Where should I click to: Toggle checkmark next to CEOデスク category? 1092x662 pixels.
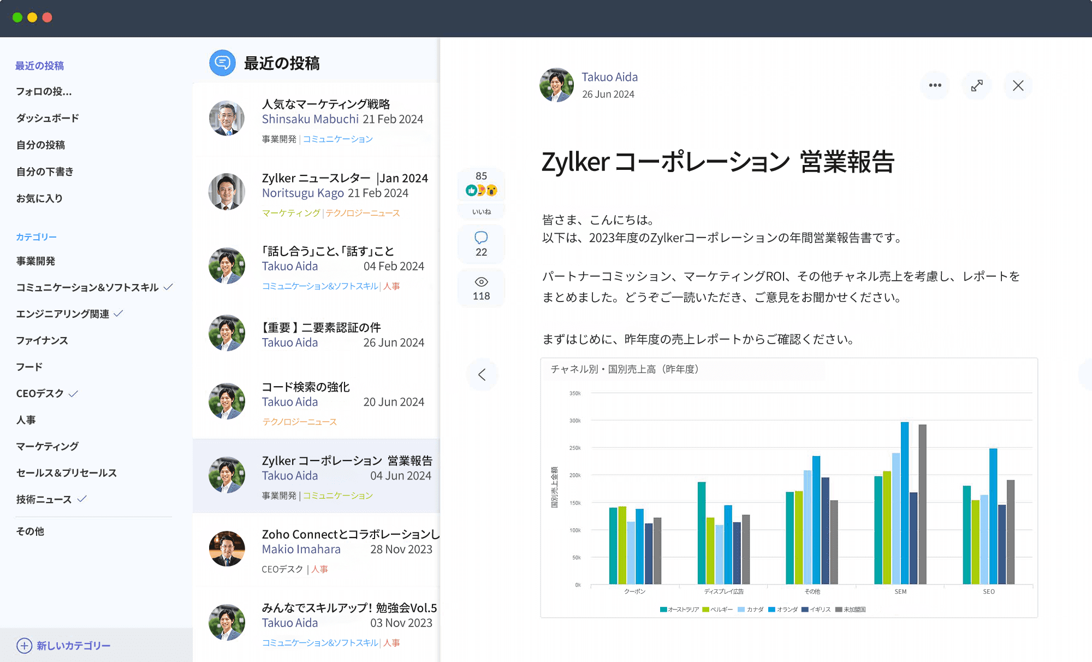pos(74,393)
